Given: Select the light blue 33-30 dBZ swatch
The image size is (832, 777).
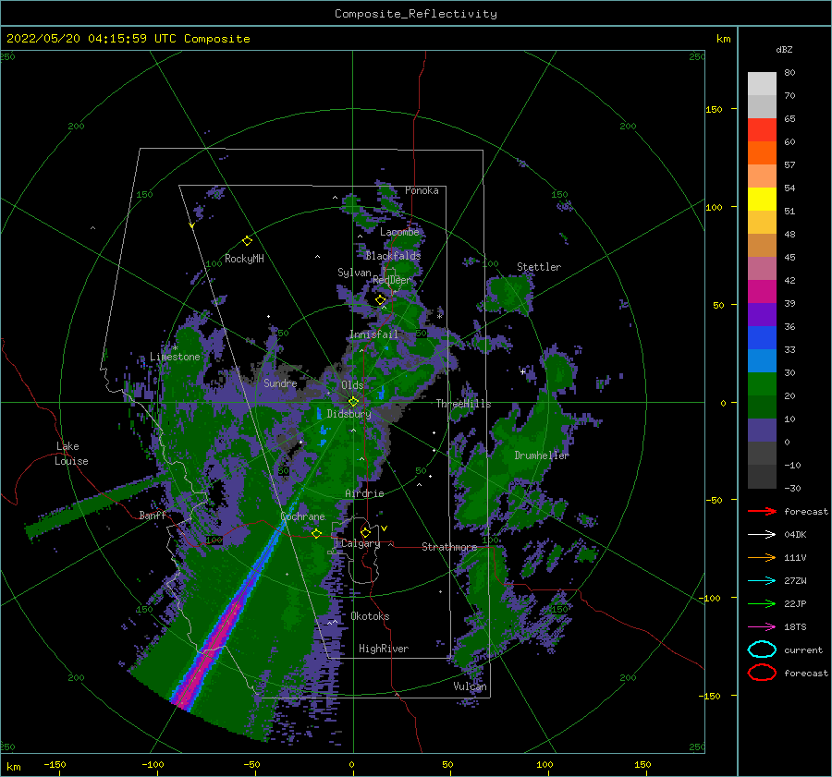Looking at the screenshot, I should [762, 360].
